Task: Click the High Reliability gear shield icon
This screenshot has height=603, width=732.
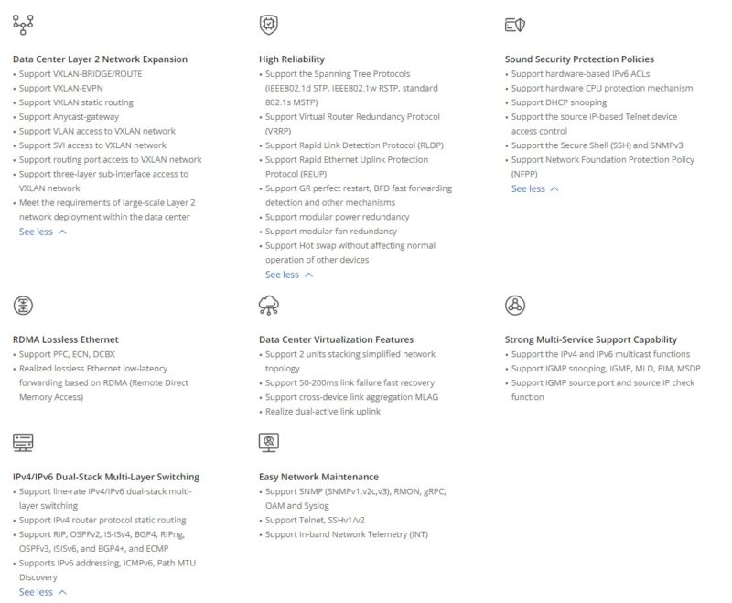Action: coord(268,25)
